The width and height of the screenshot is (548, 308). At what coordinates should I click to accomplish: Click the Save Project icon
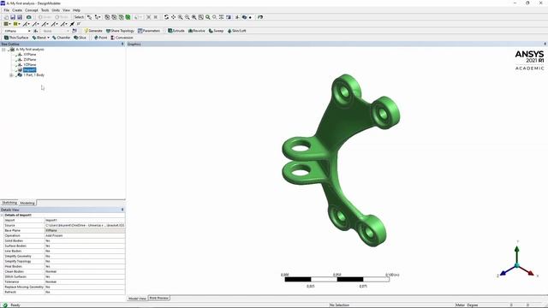coord(13,17)
